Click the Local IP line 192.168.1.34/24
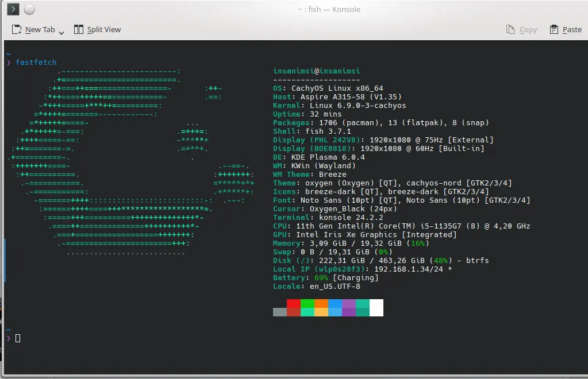Viewport: 588px width, 379px height. 363,269
